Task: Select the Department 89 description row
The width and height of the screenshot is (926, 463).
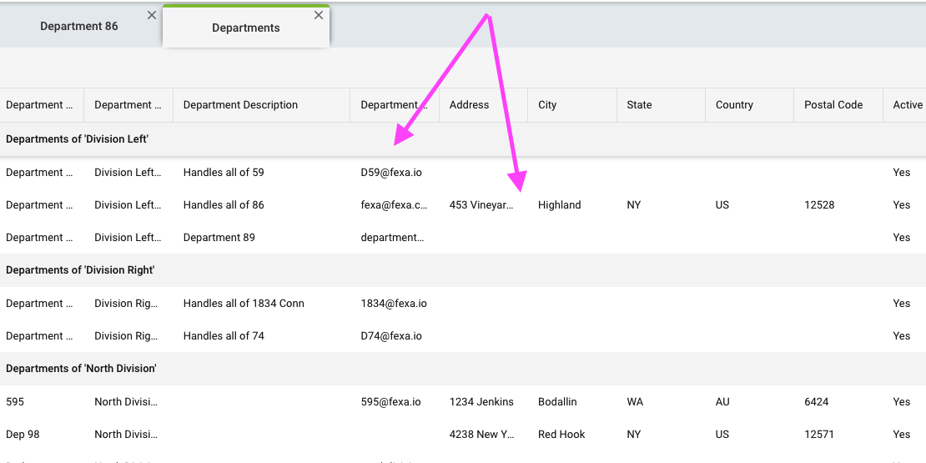Action: (x=219, y=238)
